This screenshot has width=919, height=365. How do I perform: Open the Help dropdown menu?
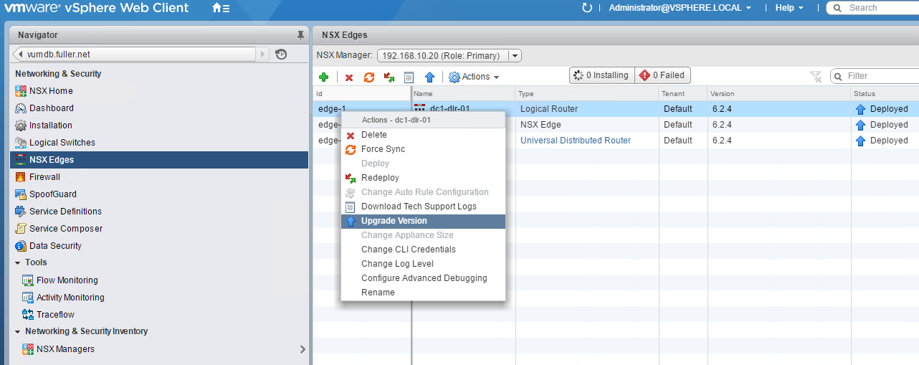[789, 8]
